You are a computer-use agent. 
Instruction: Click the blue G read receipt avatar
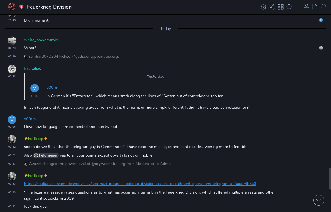click(x=321, y=20)
